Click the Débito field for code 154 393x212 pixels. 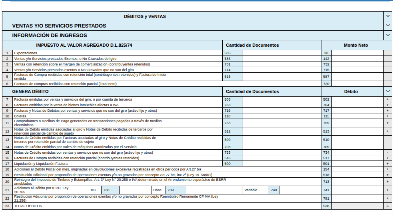point(357,169)
